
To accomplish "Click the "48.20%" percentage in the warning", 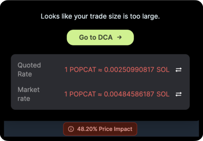I will click(87, 129).
